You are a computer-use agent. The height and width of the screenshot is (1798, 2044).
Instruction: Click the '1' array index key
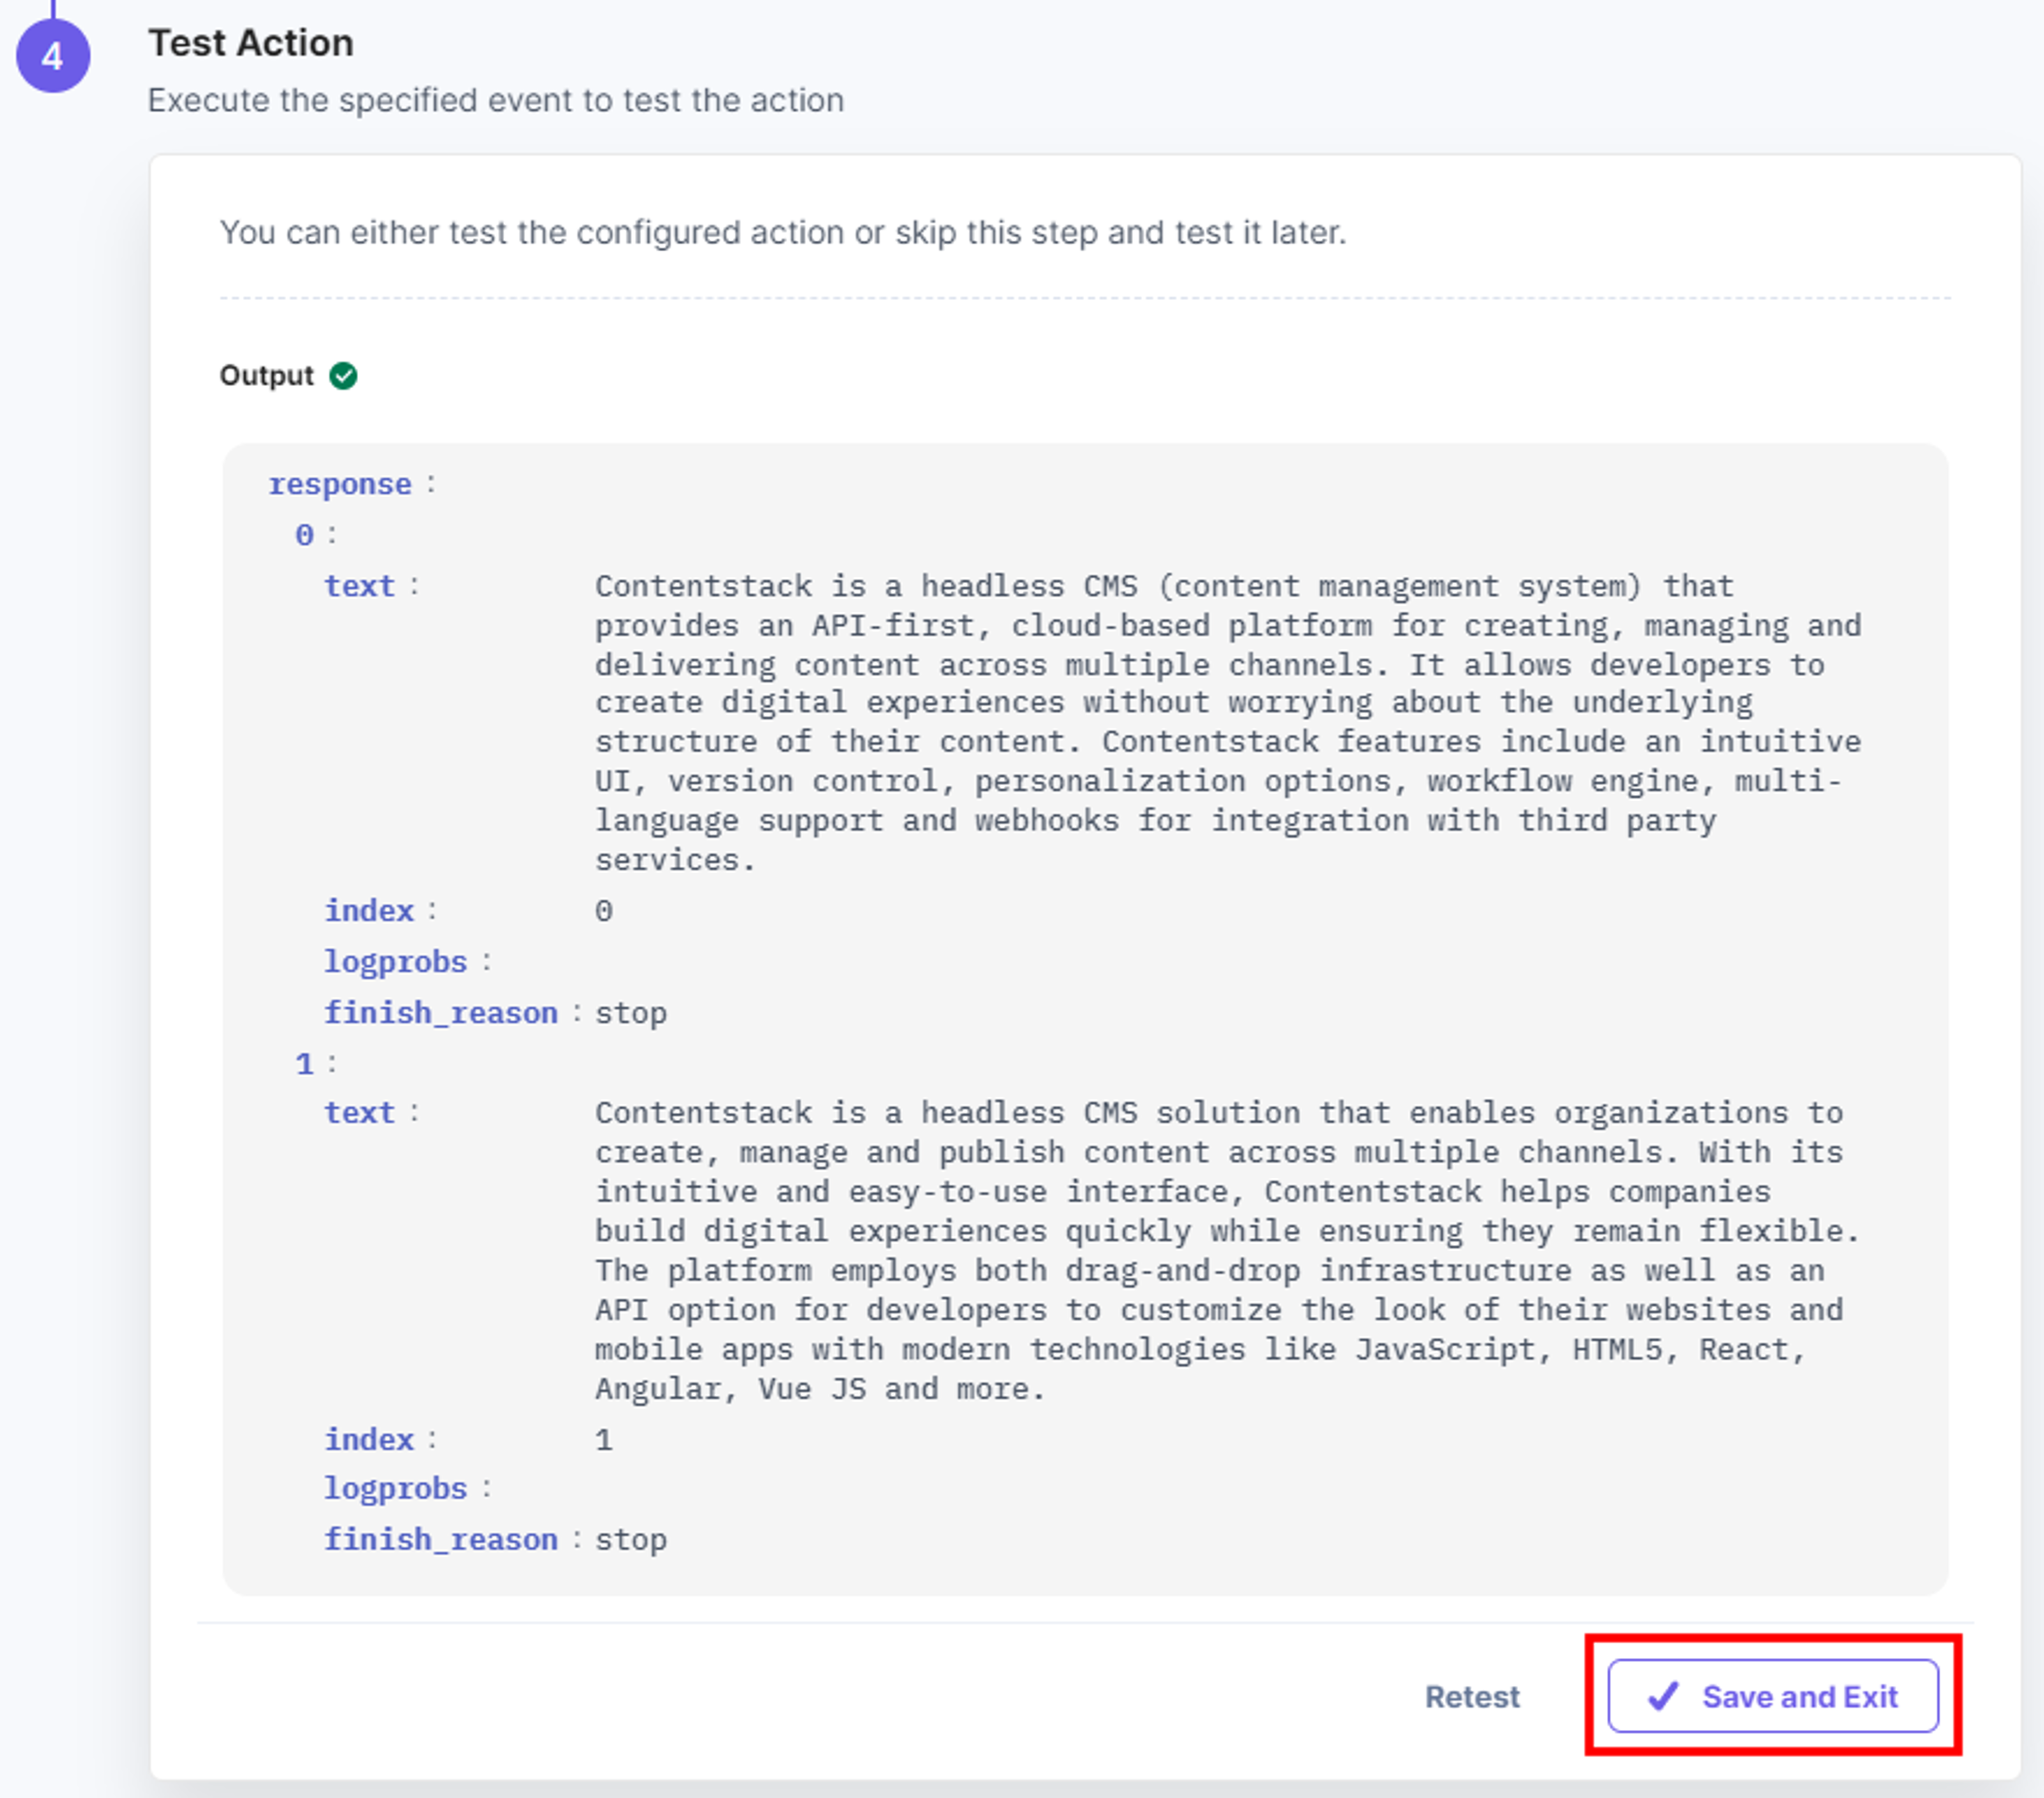coord(304,1063)
